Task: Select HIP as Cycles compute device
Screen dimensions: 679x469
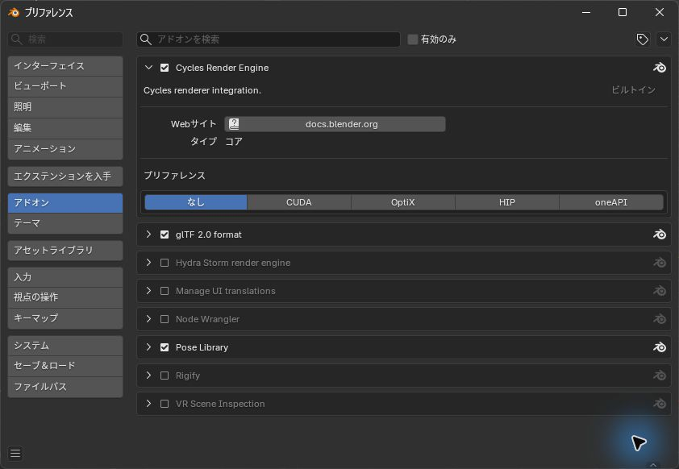Action: [x=506, y=202]
